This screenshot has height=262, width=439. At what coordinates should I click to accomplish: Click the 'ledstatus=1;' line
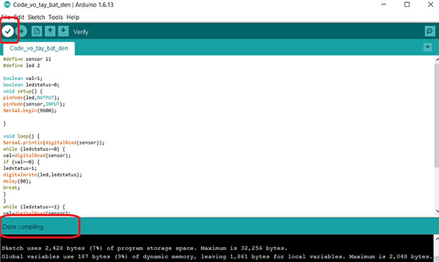click(20, 169)
